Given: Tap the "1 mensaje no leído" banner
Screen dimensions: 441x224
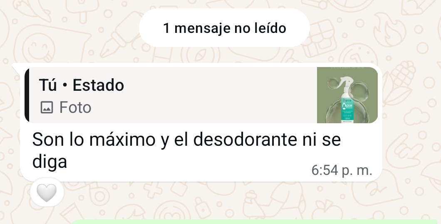Looking at the screenshot, I should point(224,28).
